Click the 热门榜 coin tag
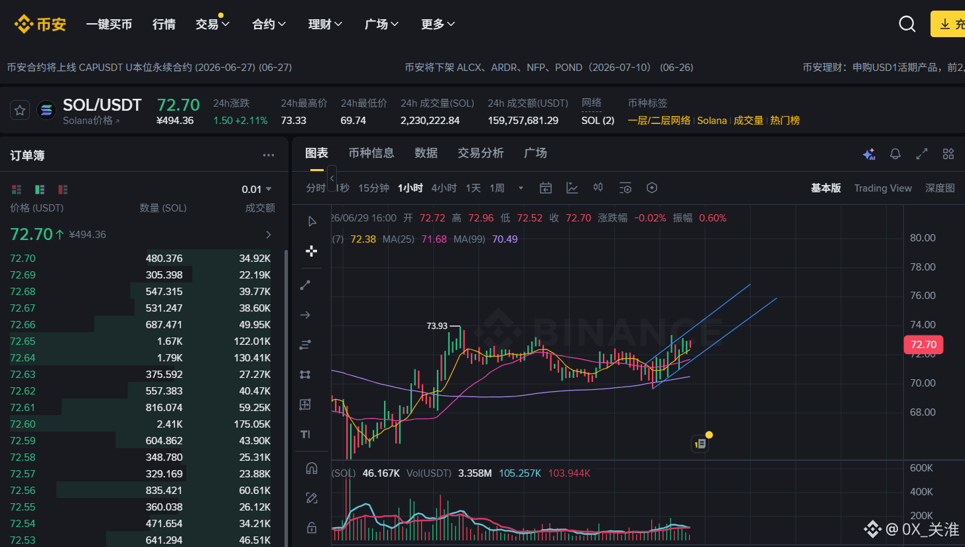Image resolution: width=965 pixels, height=547 pixels. (x=785, y=121)
